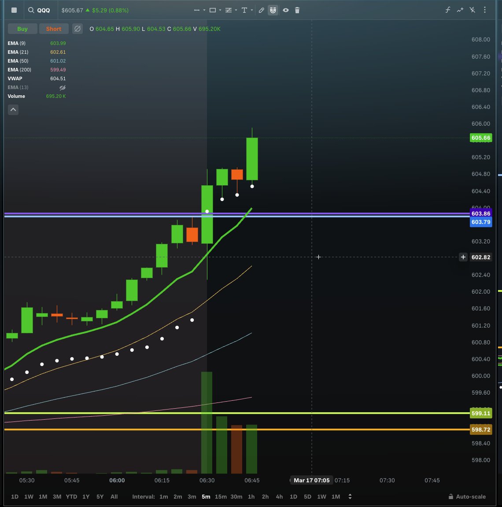The height and width of the screenshot is (507, 502).
Task: Open the QQQ symbol search
Action: (x=39, y=10)
